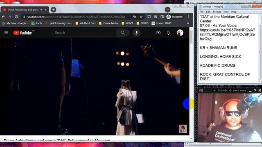Click the Web Camera label in TOSHIBA window
The height and width of the screenshot is (147, 262).
tap(239, 90)
